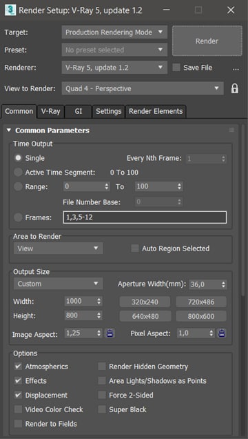
Task: Adjust the Range start frame spinner
Action: 107,186
